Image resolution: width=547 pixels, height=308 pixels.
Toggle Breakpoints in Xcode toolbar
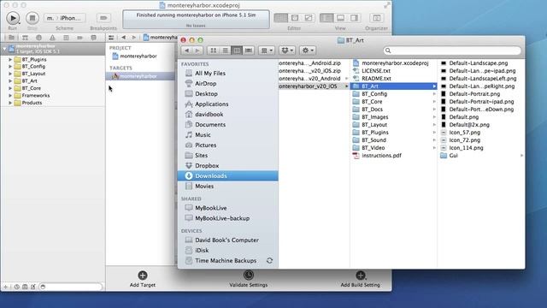tap(103, 18)
